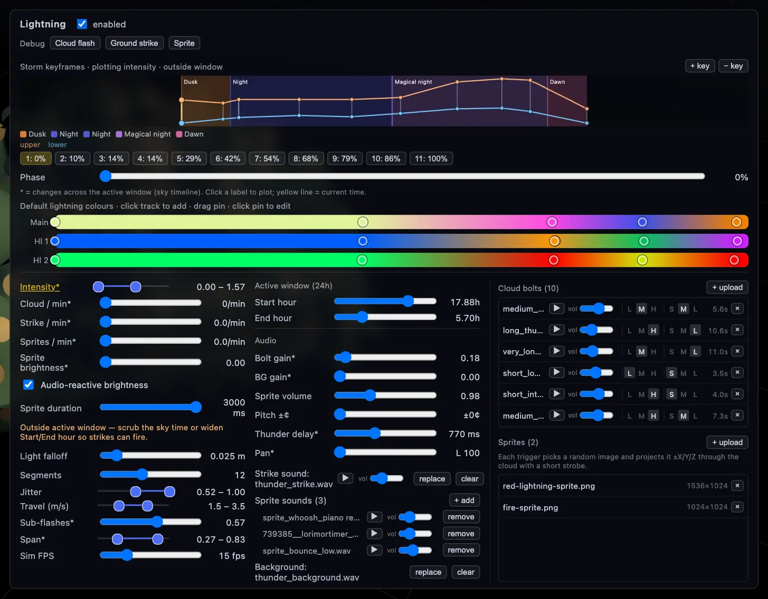Play the long_thu... cloud bolt sound
Viewport: 768px width, 599px height.
pyautogui.click(x=556, y=330)
